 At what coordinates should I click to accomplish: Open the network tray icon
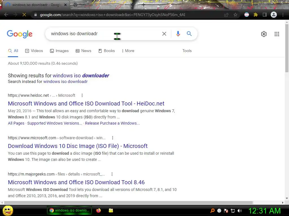click(x=233, y=211)
